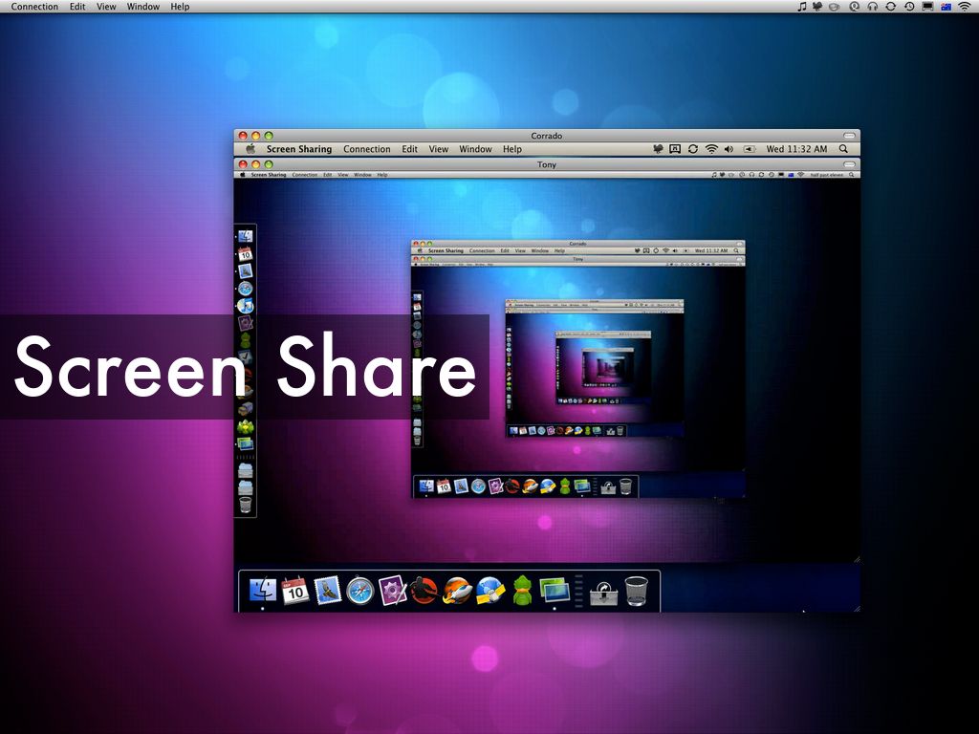Toggle the volume icon in Corrado menu bar

(x=729, y=149)
